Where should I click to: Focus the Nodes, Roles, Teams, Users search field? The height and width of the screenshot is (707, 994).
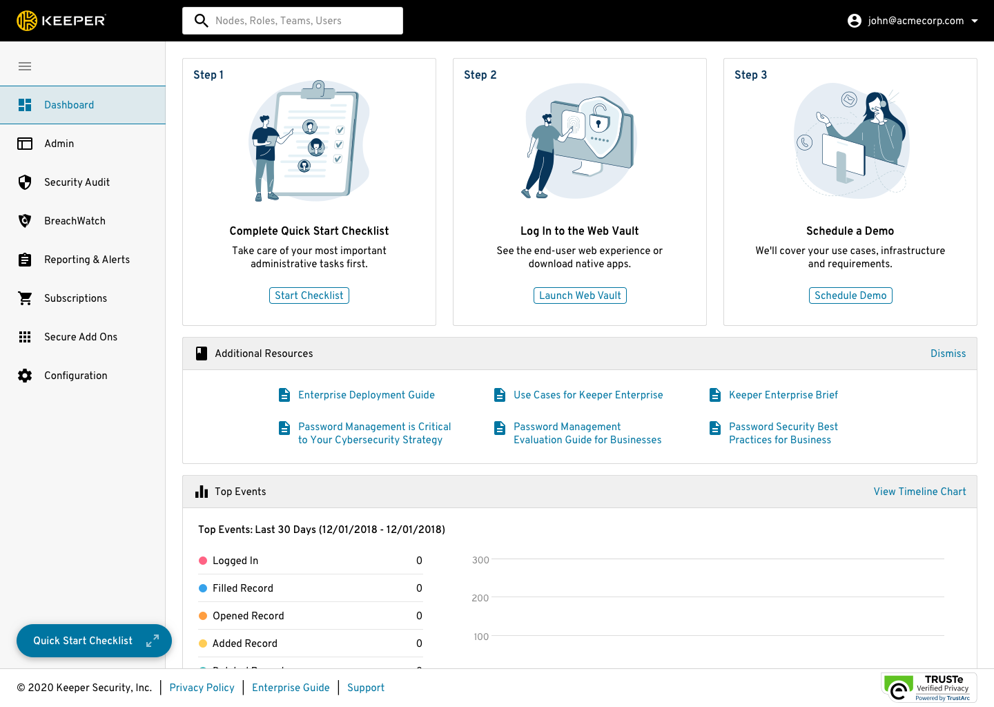pyautogui.click(x=293, y=21)
